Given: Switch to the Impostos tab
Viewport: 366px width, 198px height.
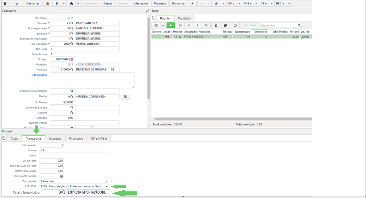Looking at the screenshot, I should 55,138.
